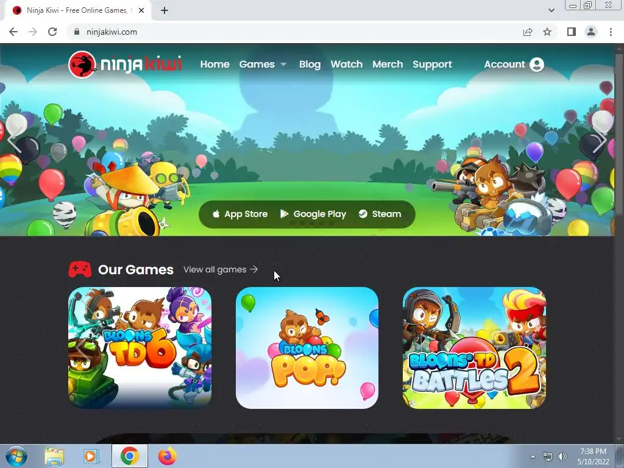Open Chrome profile avatar button
This screenshot has width=624, height=468.
pos(591,32)
